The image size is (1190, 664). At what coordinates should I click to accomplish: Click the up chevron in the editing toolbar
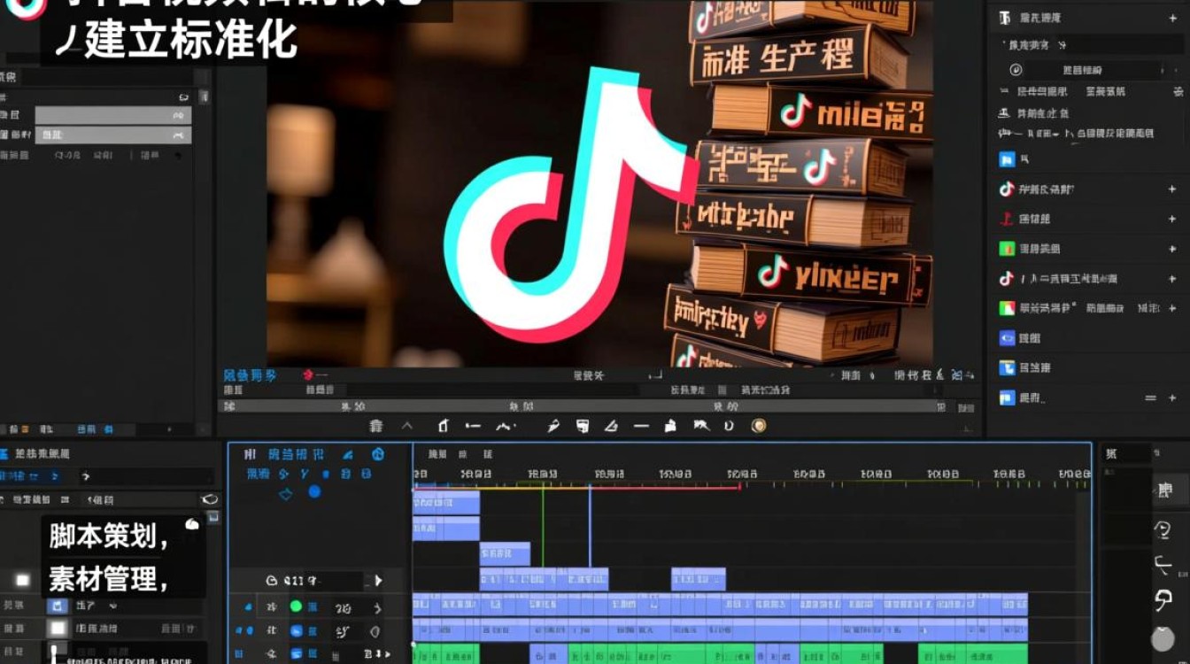click(x=407, y=426)
